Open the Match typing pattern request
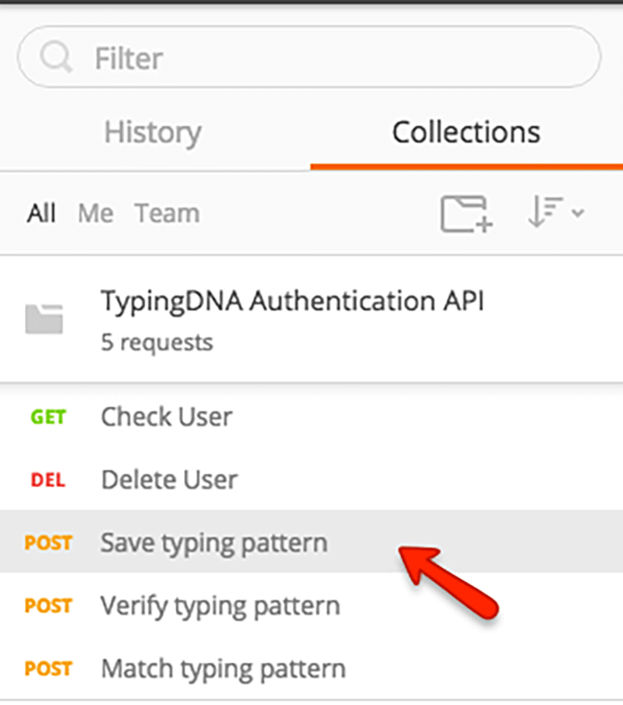The width and height of the screenshot is (623, 705). pos(311,669)
